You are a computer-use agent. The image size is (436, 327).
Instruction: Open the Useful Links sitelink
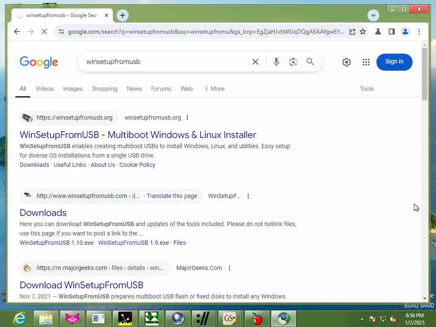(x=70, y=165)
